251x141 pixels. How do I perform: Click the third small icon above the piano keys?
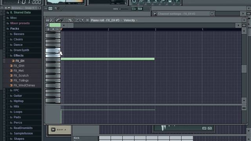tap(58, 29)
